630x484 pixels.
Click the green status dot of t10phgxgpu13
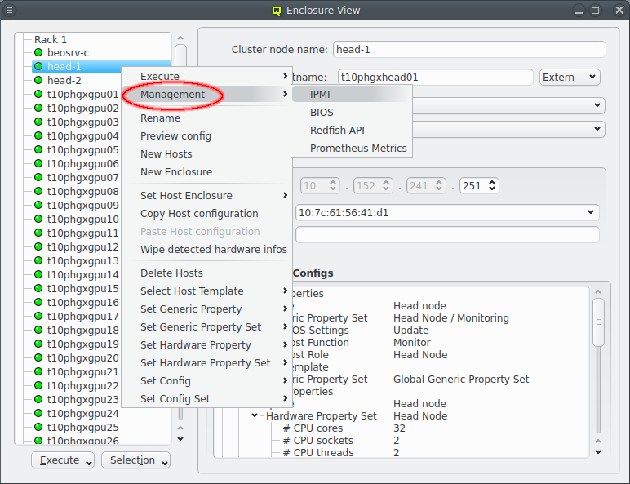[x=38, y=261]
